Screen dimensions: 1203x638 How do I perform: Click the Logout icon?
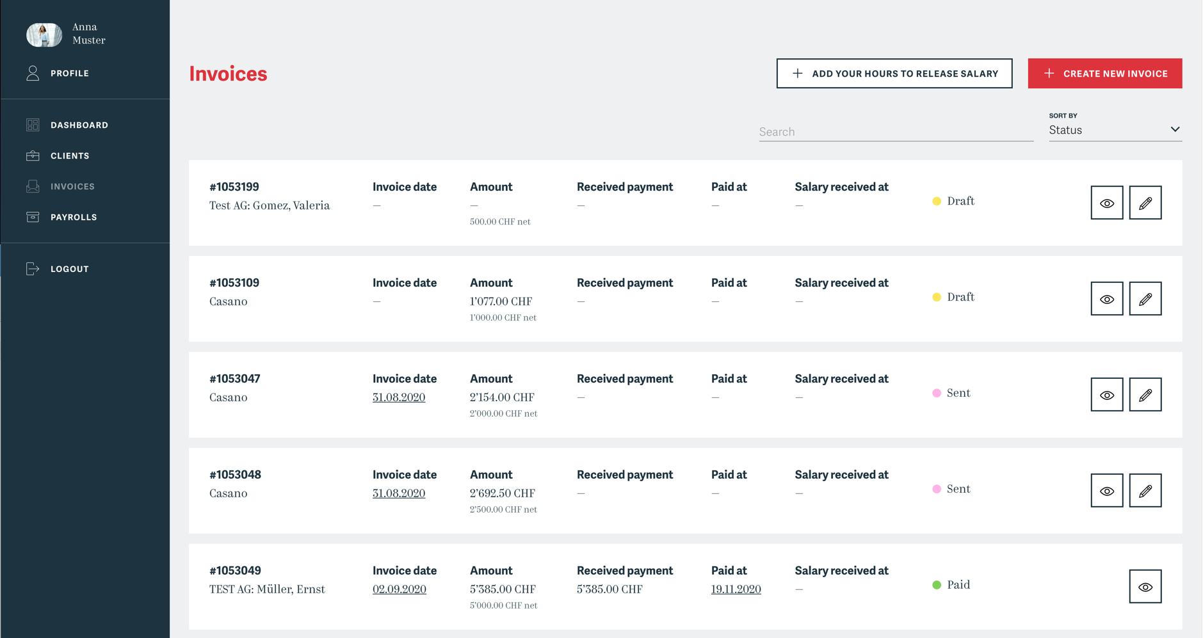[x=33, y=269]
